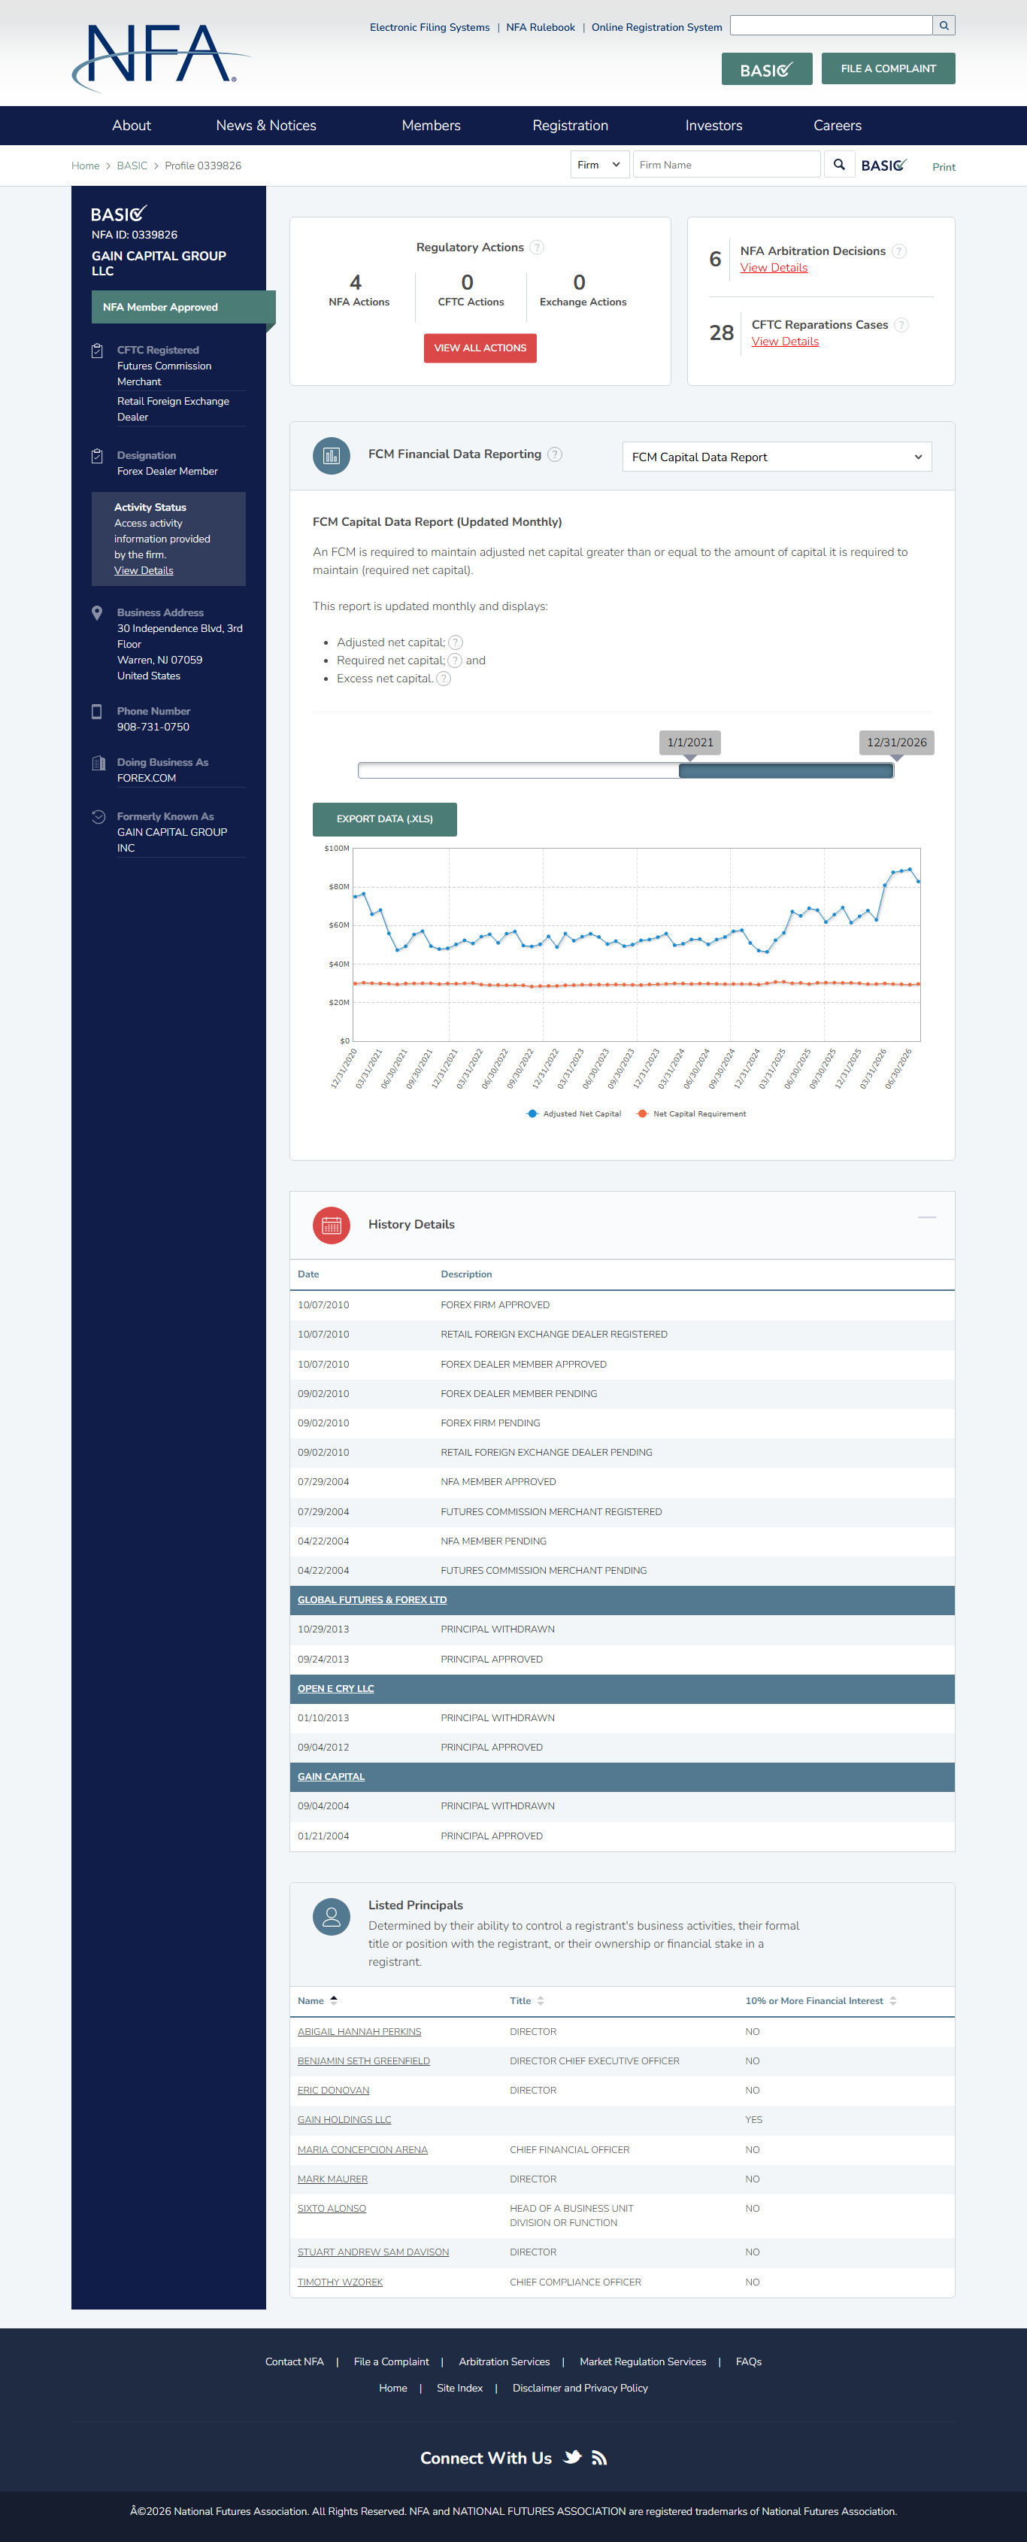Click EXPORT DATA (.XLS) button

(x=385, y=819)
